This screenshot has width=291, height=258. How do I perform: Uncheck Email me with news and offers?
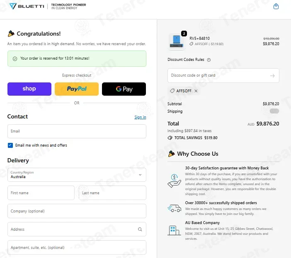(x=10, y=145)
